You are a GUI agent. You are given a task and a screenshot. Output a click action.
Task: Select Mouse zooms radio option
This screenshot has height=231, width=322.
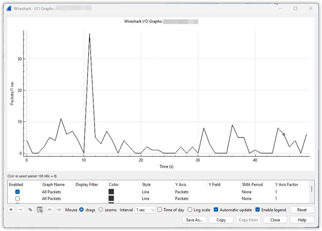[x=101, y=210]
